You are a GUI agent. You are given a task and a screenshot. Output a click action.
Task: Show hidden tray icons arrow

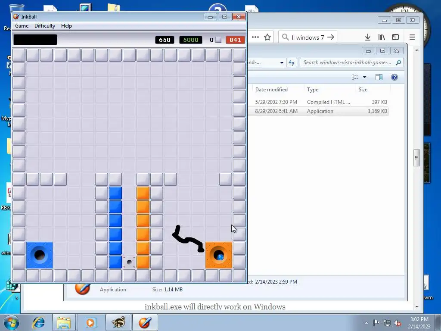click(366, 323)
